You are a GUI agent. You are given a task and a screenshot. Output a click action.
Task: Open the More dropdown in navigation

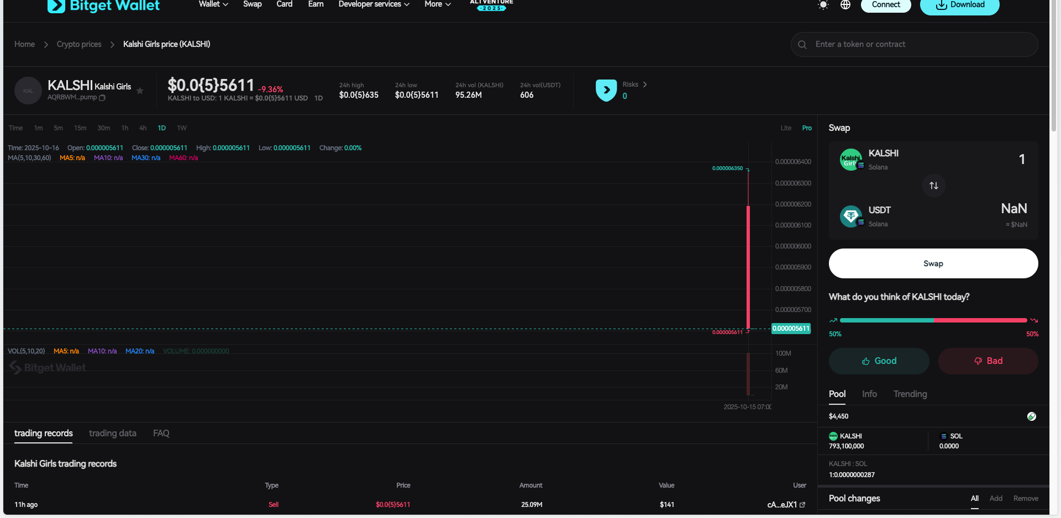[437, 4]
